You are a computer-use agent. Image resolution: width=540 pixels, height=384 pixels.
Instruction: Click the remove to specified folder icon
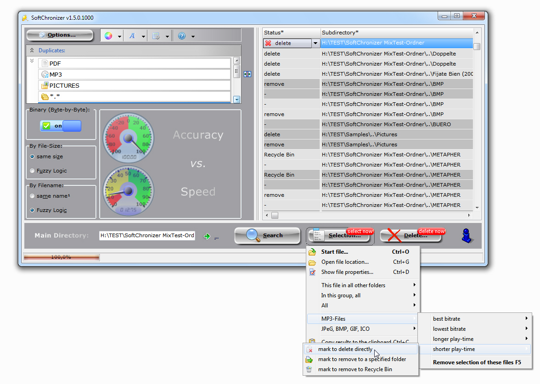tap(309, 360)
